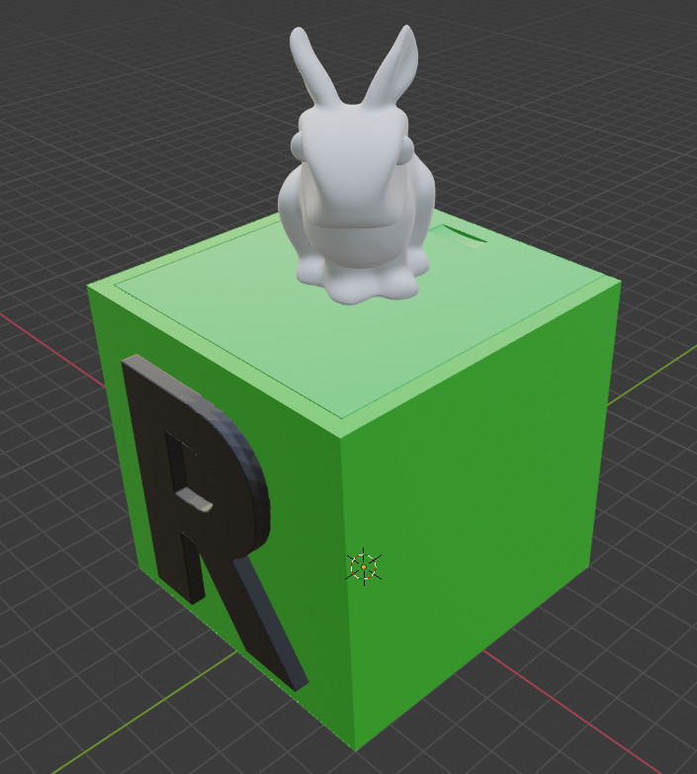The height and width of the screenshot is (774, 697).
Task: Click the cube's front vertical edge
Action: click(x=348, y=593)
